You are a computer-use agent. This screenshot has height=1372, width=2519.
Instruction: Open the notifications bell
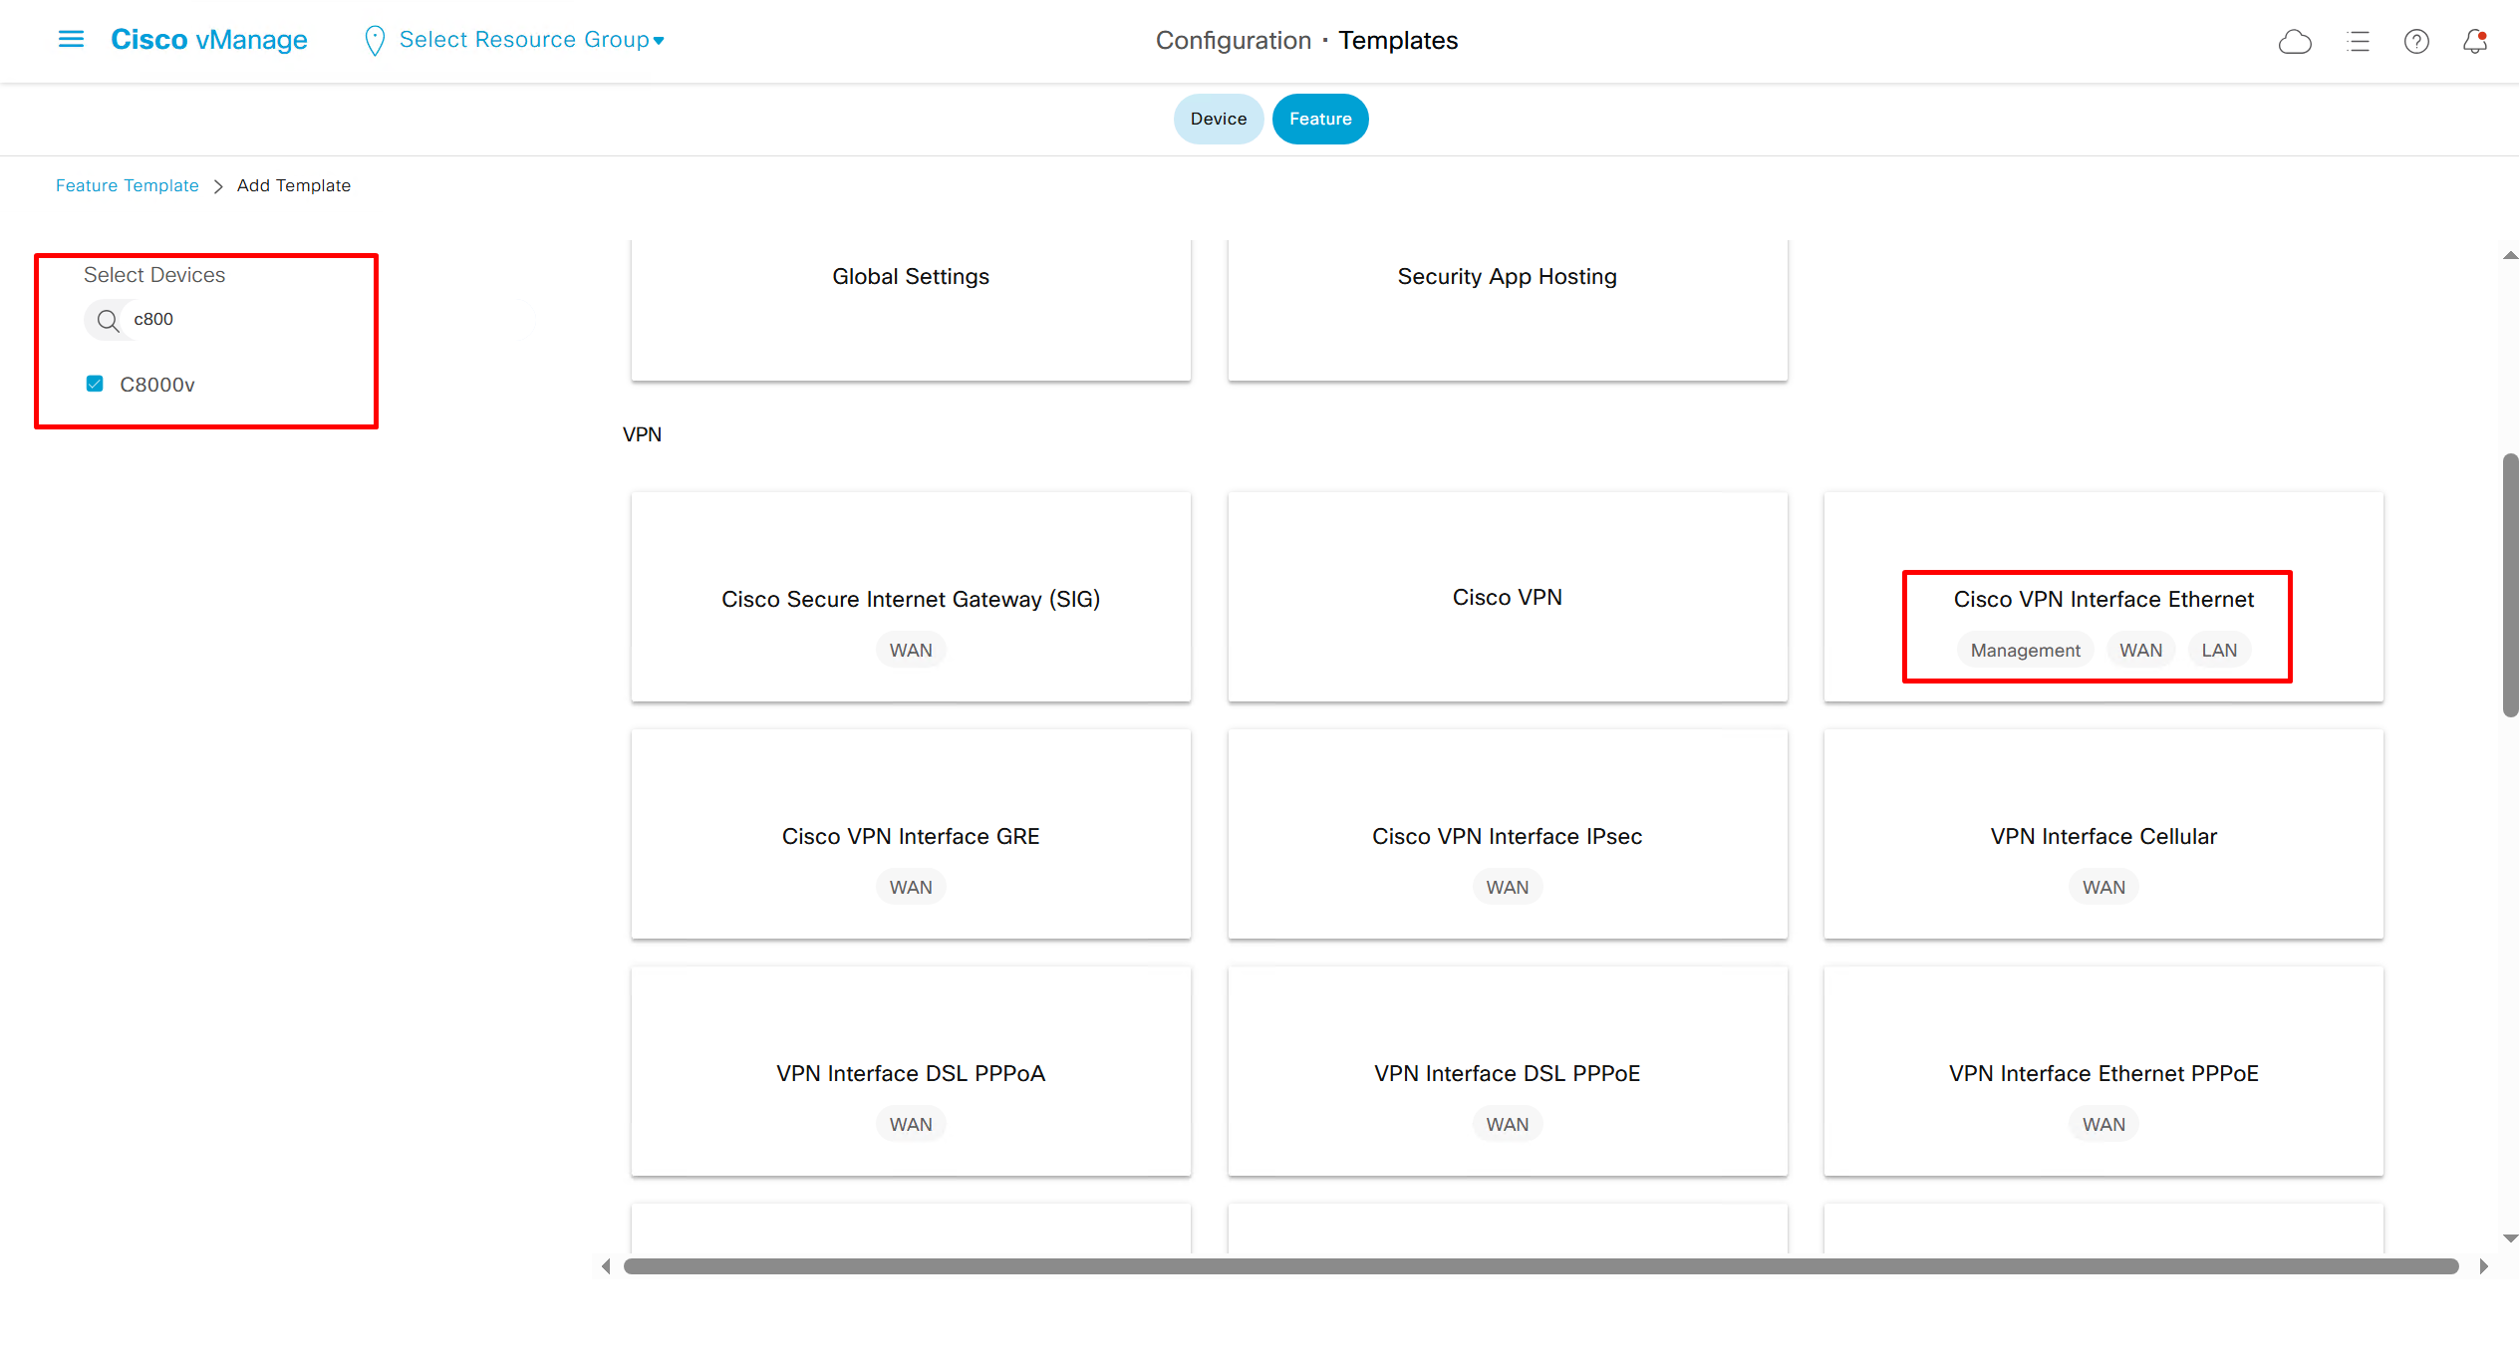coord(2474,41)
